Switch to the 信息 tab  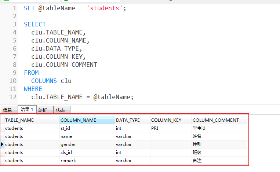point(9,110)
